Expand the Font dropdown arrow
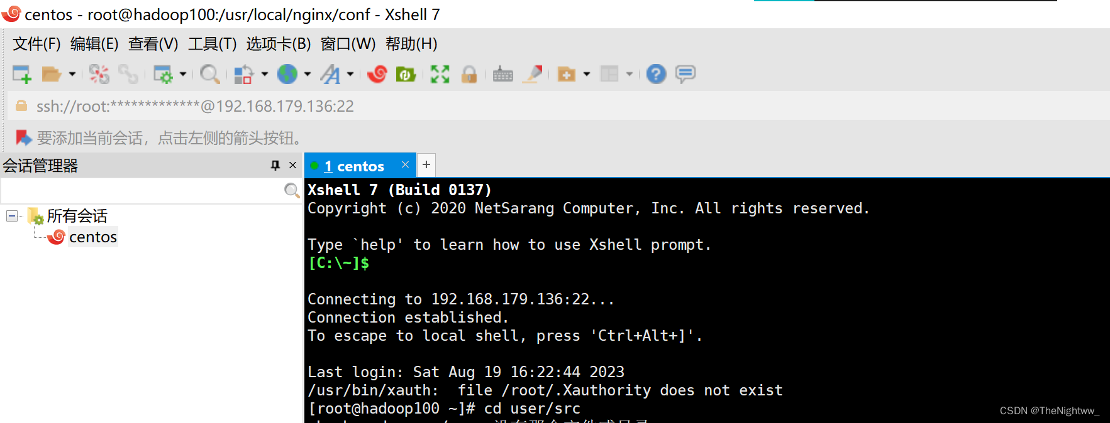Viewport: 1110px width, 423px height. (350, 74)
